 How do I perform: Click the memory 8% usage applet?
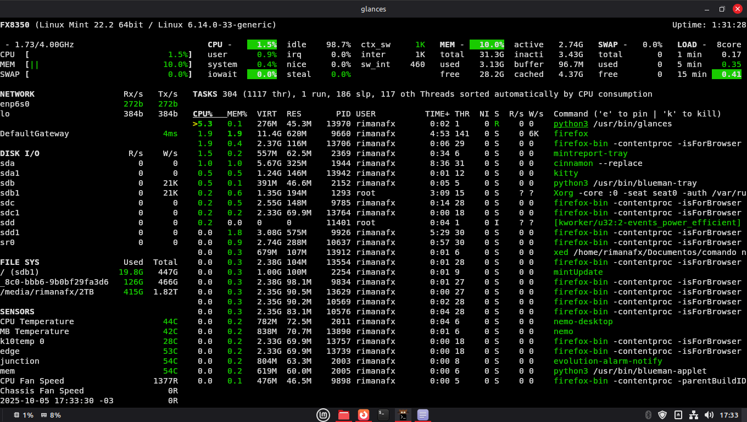tap(51, 415)
